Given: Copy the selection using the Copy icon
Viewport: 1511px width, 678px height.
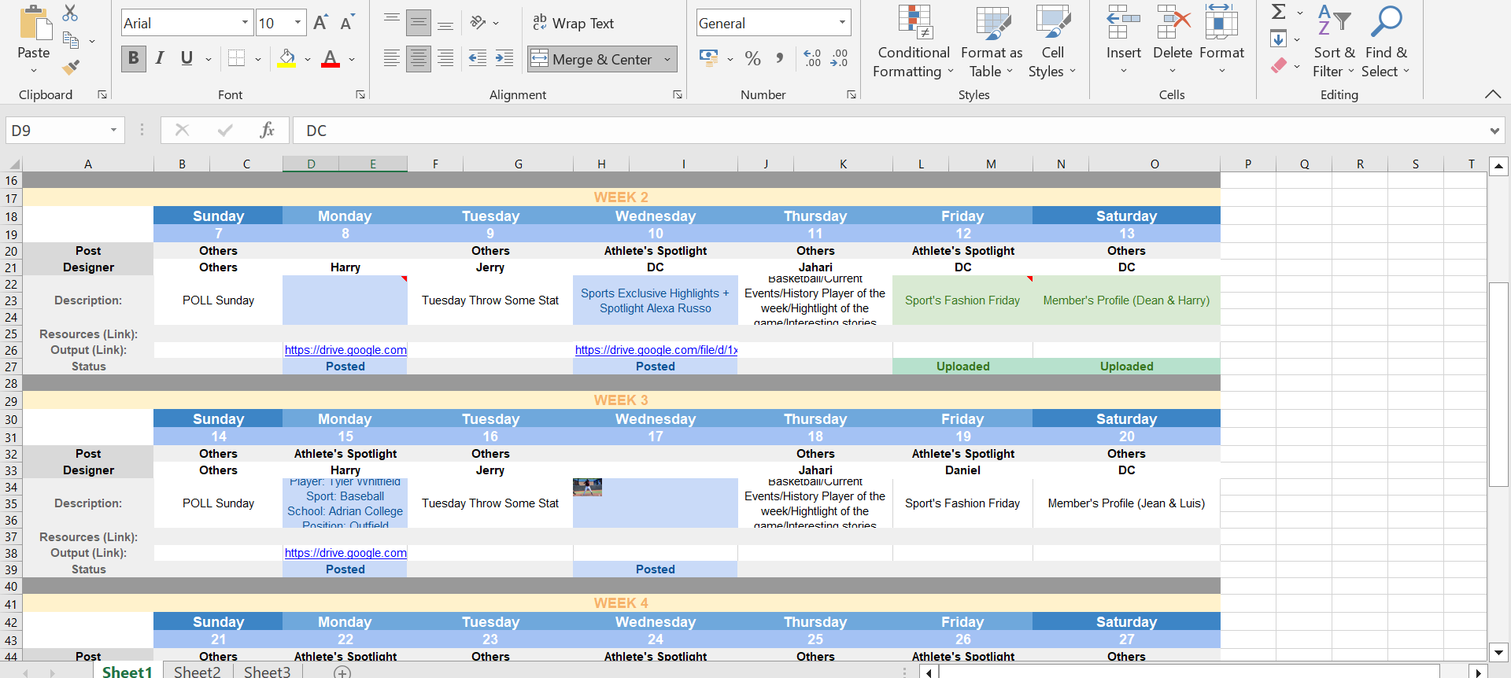Looking at the screenshot, I should click(x=71, y=40).
